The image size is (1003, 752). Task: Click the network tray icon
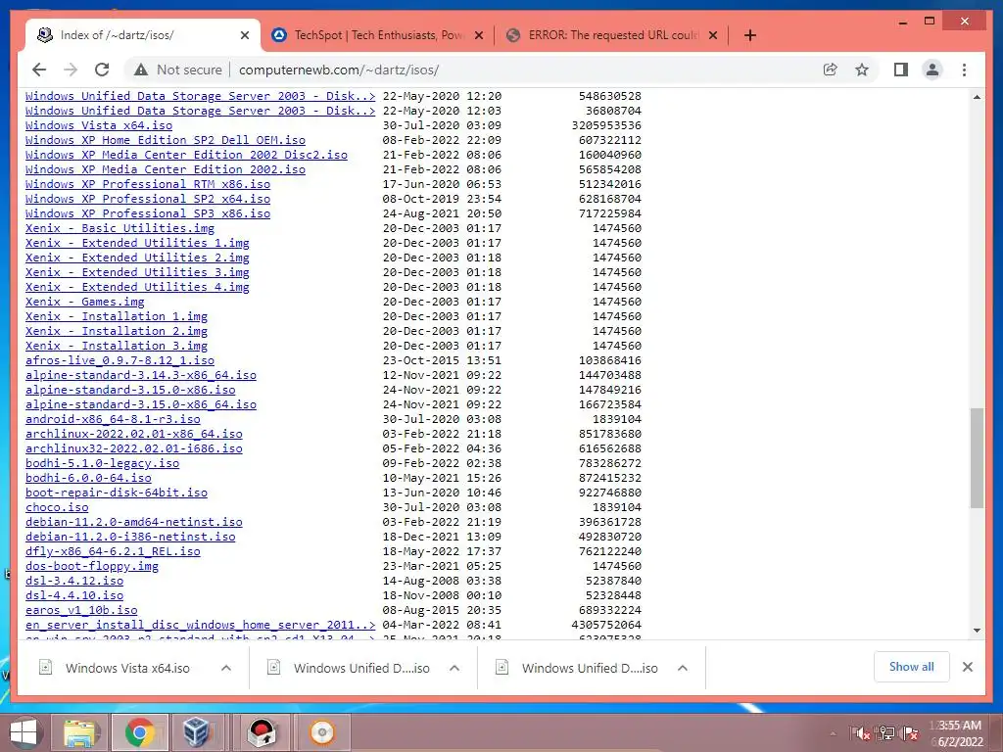point(885,733)
